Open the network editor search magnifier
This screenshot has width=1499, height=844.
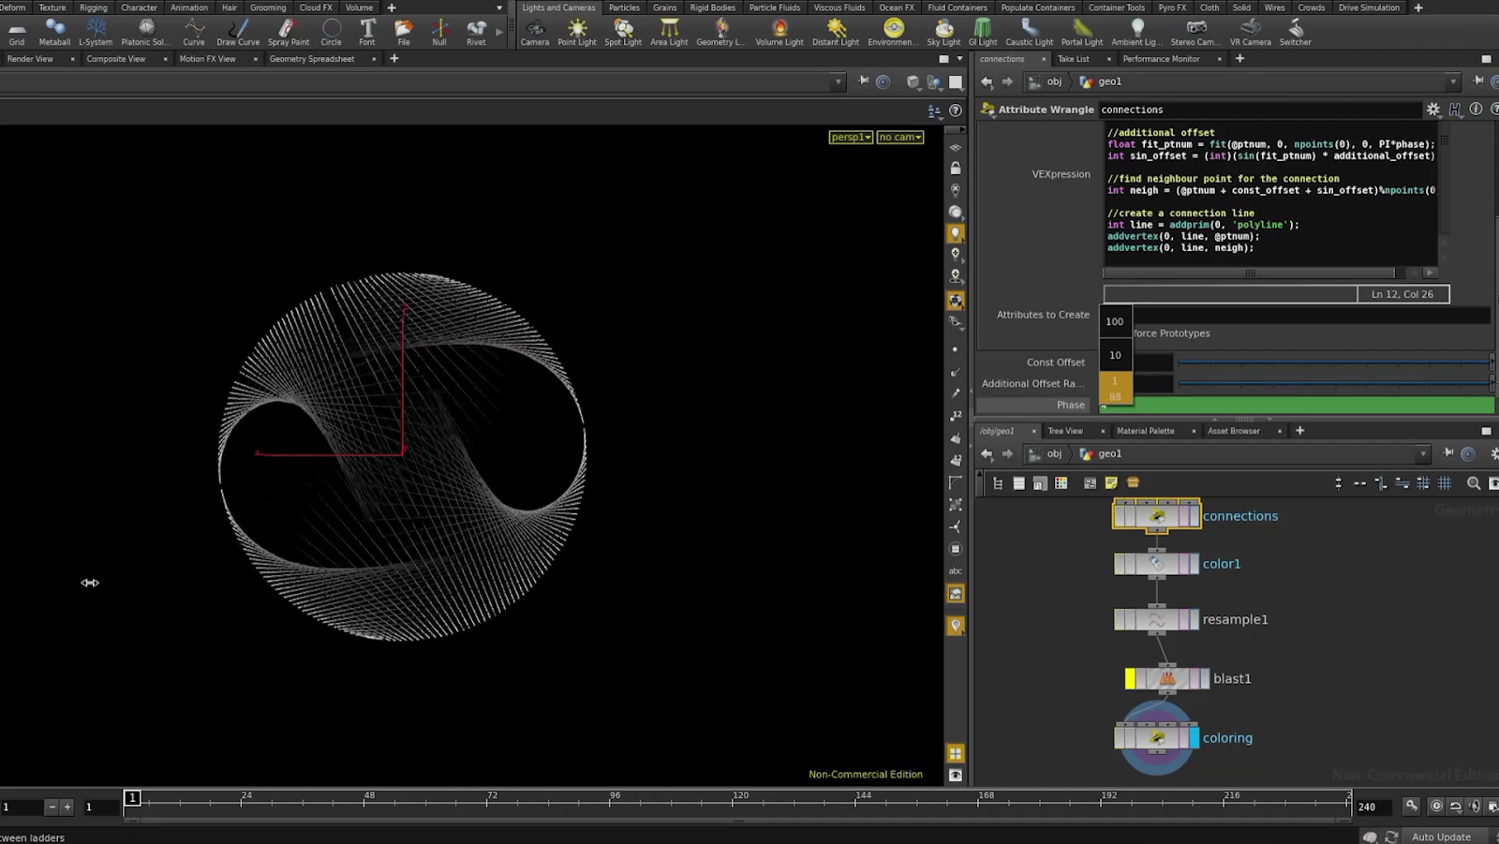[1474, 483]
